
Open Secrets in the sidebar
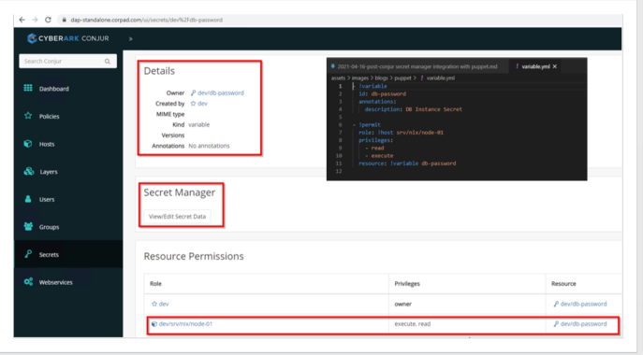click(49, 255)
